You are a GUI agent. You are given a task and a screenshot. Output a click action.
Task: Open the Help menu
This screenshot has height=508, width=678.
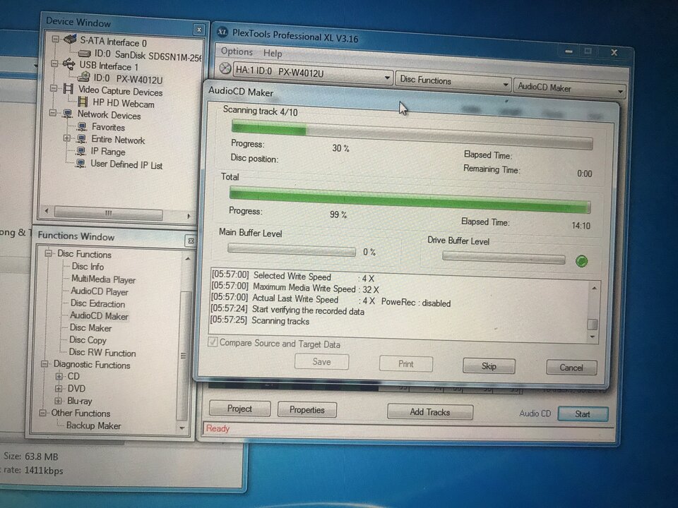[273, 53]
